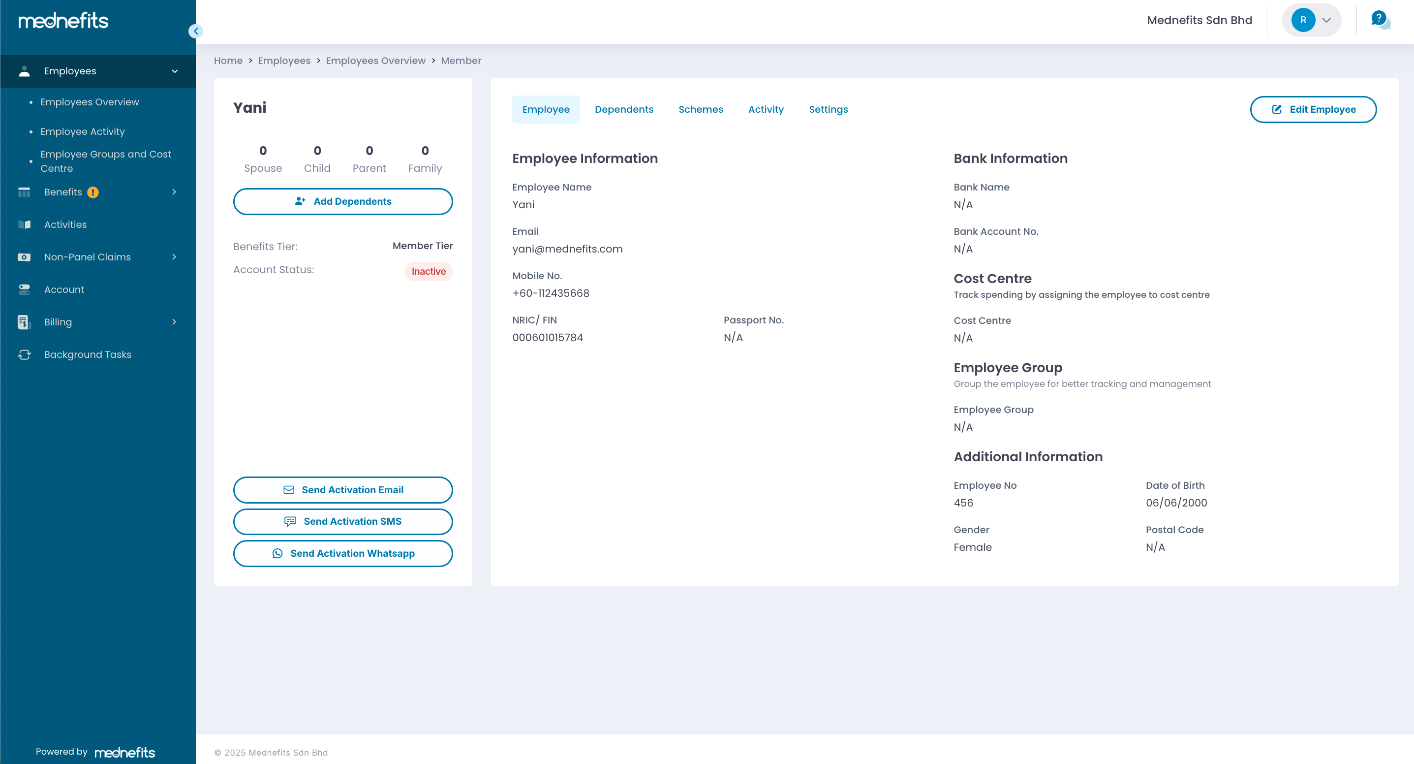The width and height of the screenshot is (1414, 764).
Task: Go to the Settings tab
Action: 828,109
